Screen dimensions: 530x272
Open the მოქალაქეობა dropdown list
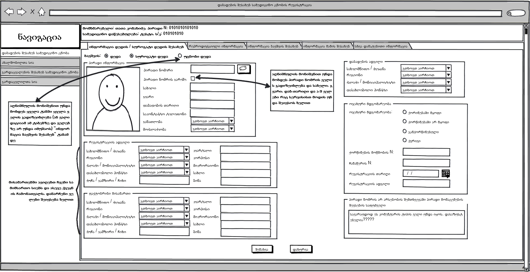pos(231,129)
